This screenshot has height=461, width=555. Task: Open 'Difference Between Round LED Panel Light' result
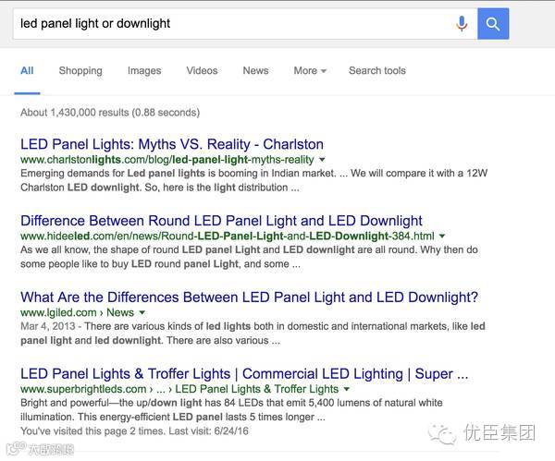[x=221, y=221]
